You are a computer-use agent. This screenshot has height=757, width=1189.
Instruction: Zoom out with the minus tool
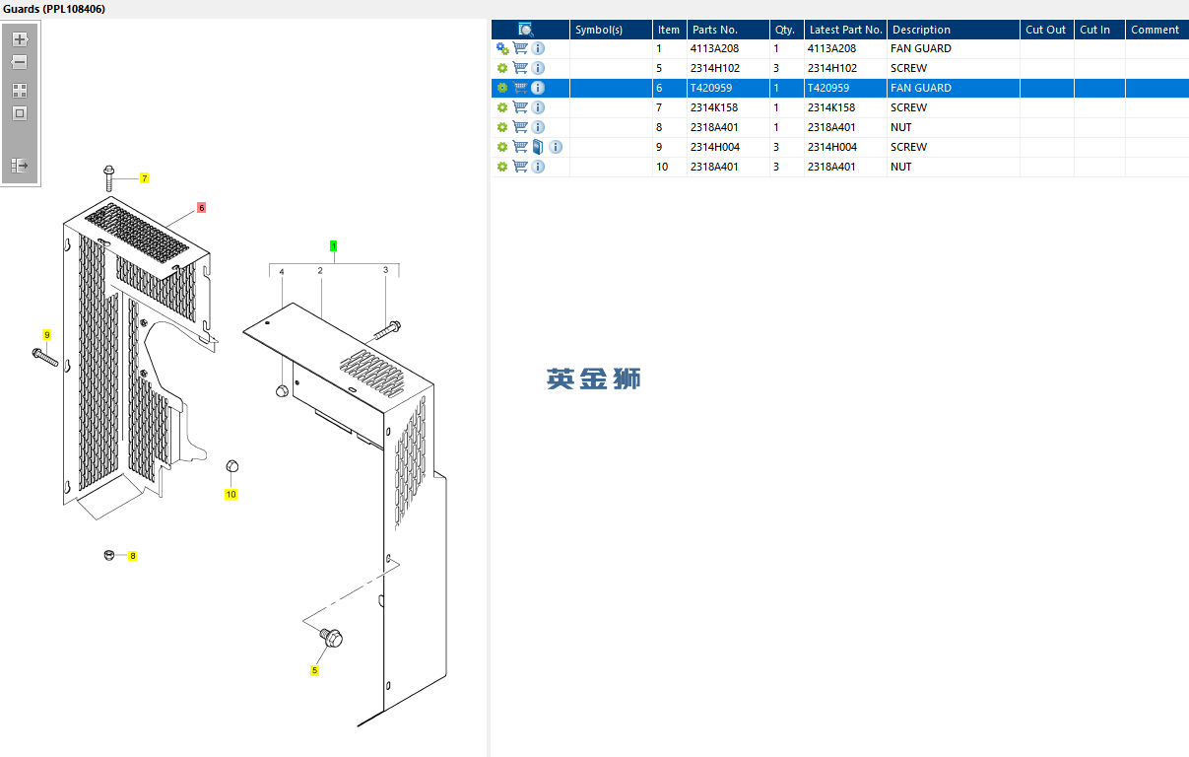coord(20,62)
